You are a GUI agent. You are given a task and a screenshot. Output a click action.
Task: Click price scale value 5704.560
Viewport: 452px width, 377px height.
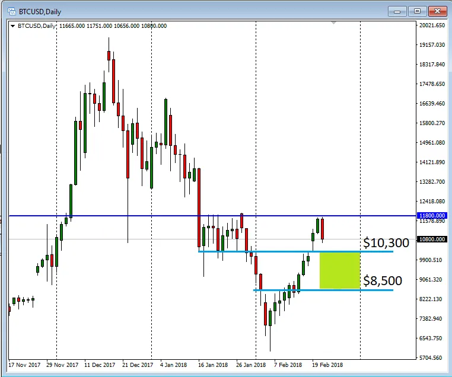431,358
